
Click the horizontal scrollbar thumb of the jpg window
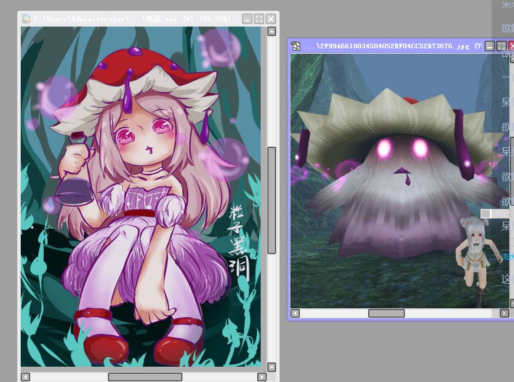point(387,313)
